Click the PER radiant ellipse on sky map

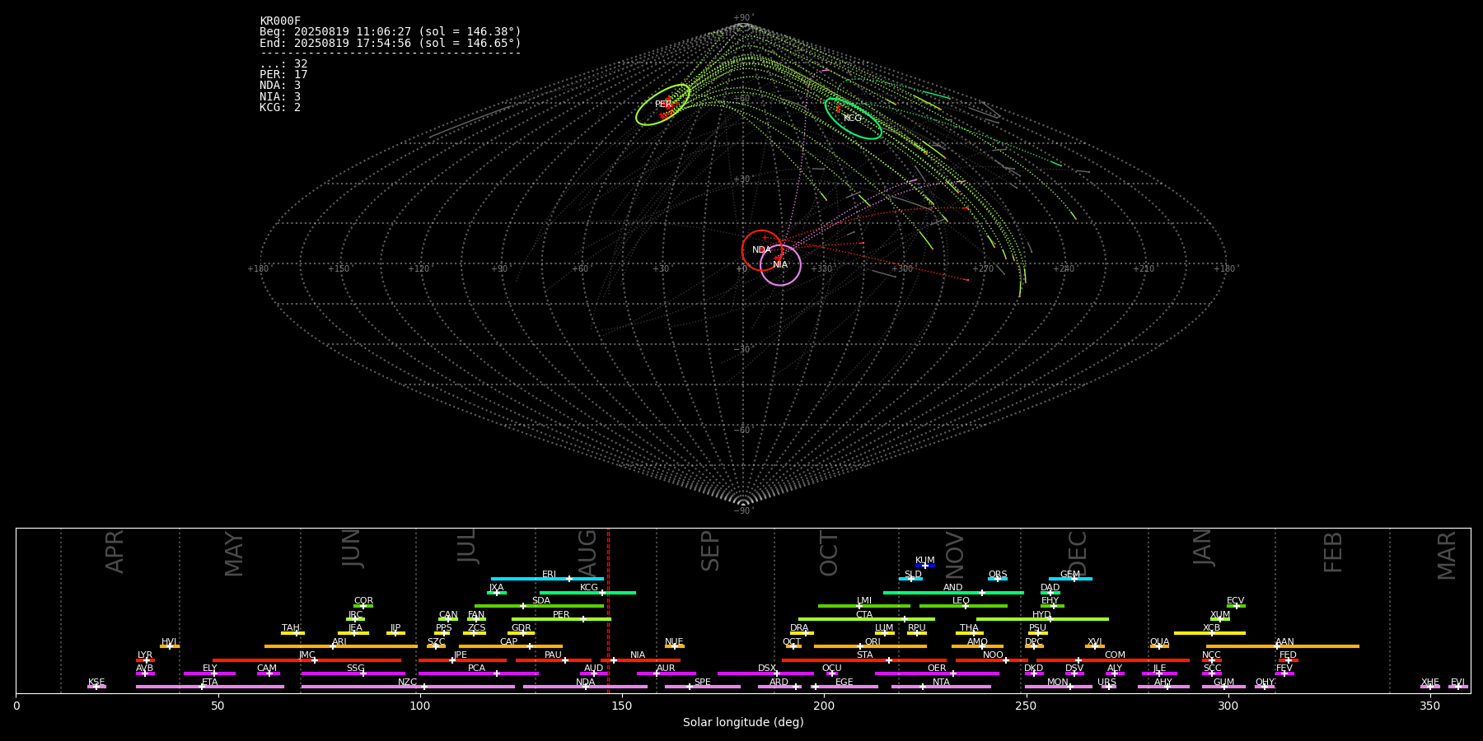click(662, 105)
